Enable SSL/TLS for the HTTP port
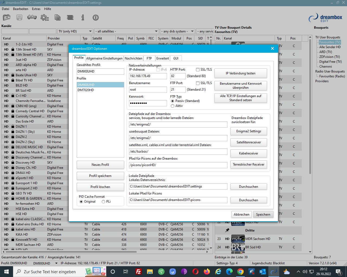 click(198, 70)
